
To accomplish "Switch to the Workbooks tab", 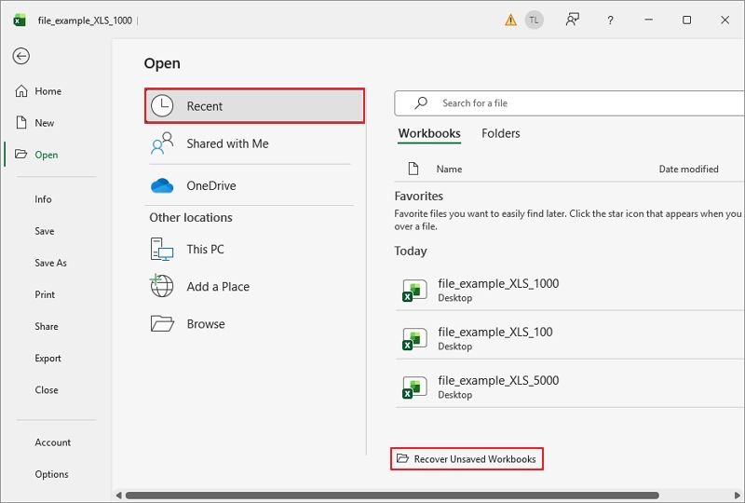I will pos(429,133).
